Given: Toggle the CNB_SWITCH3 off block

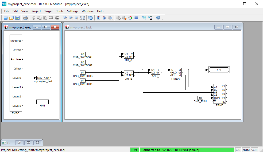Looking at the screenshot, I should pos(83,73).
